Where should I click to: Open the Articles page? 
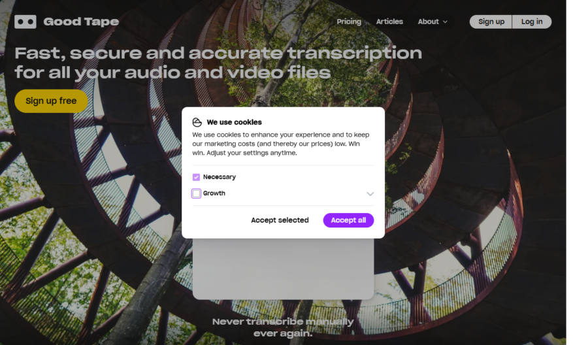click(389, 22)
